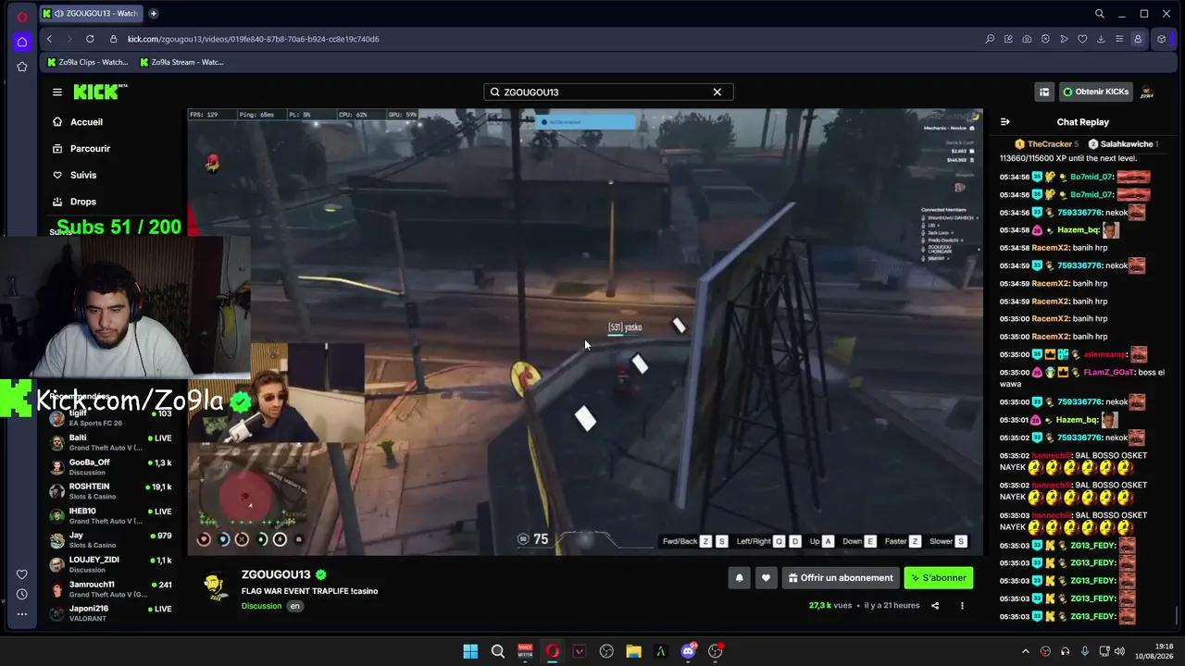Open Balti's live channel
Image resolution: width=1185 pixels, height=666 pixels.
pos(111,442)
